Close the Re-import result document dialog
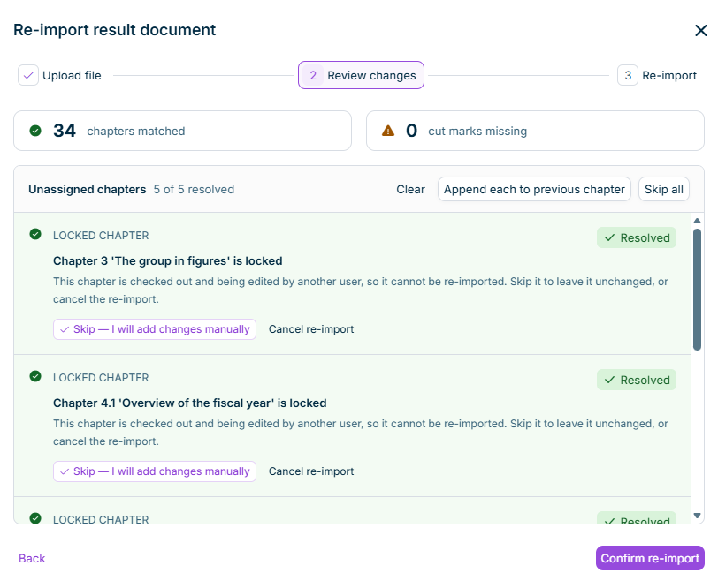This screenshot has height=588, width=718. coord(700,31)
